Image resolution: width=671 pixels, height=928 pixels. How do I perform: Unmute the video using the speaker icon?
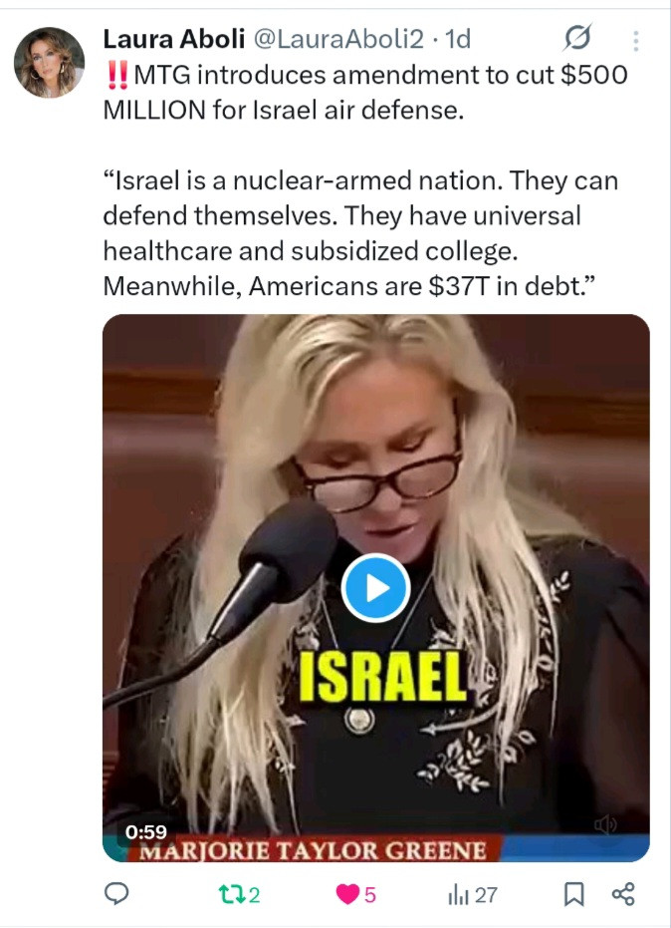click(605, 824)
